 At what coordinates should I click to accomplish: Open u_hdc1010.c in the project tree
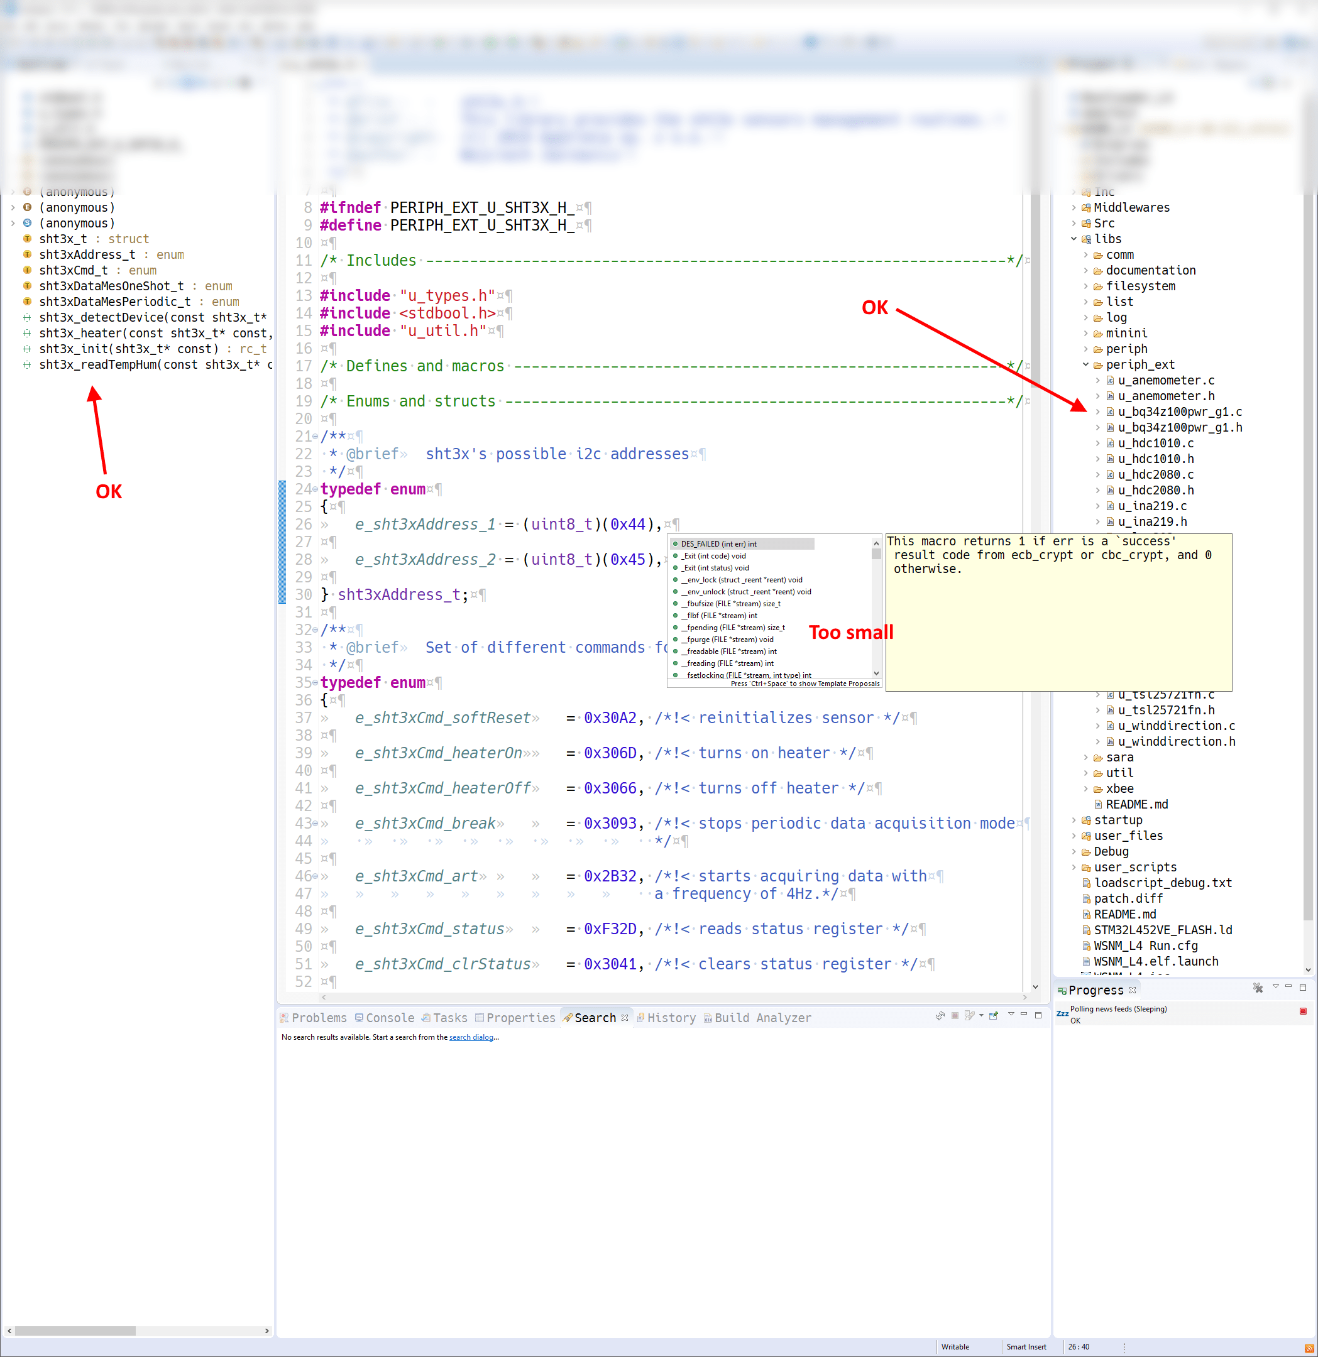tap(1155, 443)
